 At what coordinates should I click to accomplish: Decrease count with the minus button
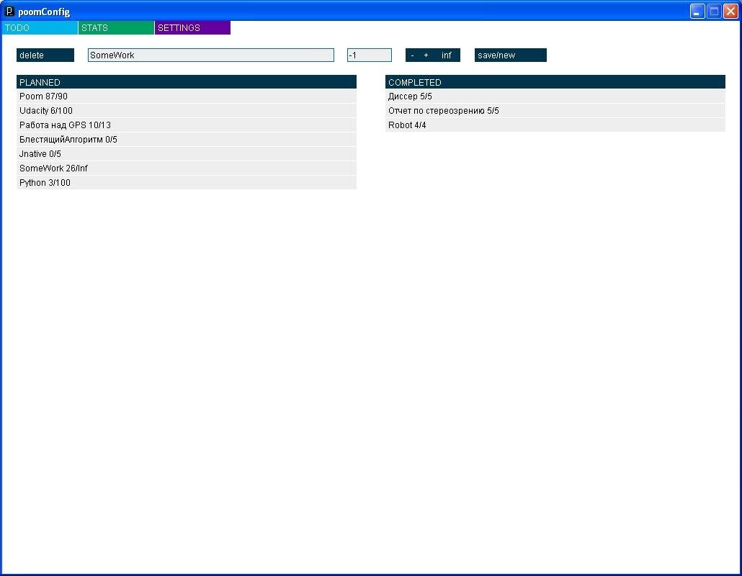(412, 55)
